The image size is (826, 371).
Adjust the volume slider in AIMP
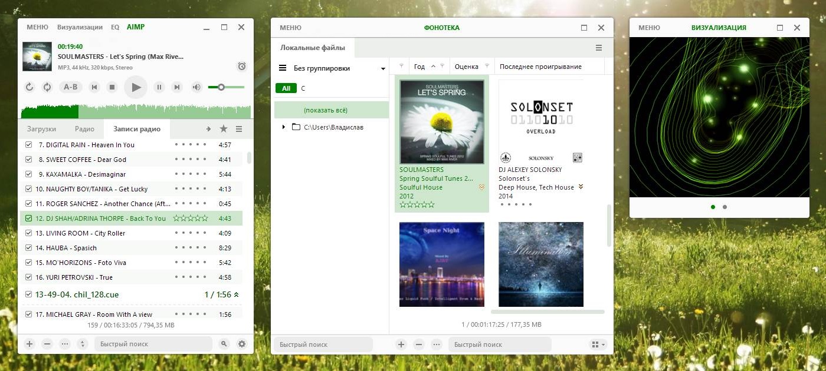(x=226, y=87)
